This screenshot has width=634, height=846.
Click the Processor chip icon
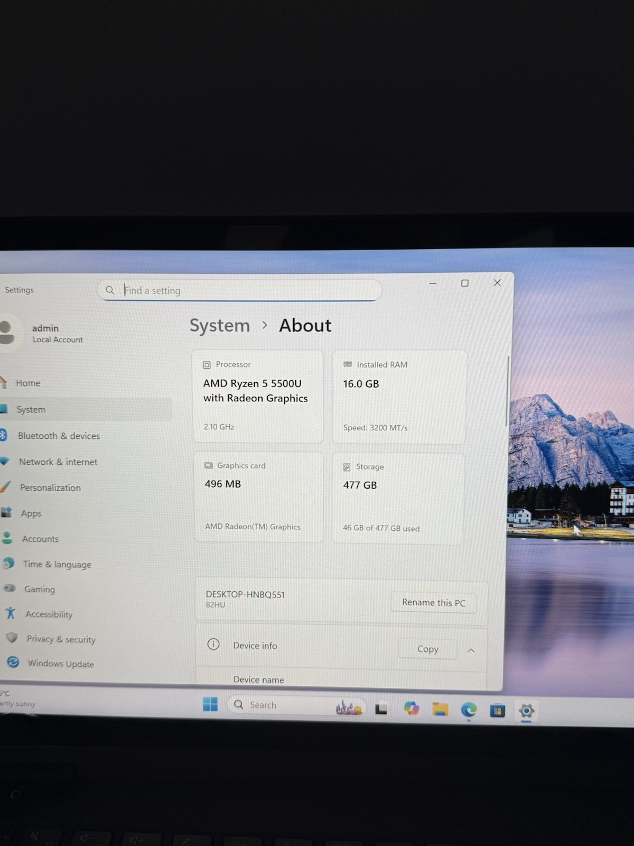pos(207,365)
